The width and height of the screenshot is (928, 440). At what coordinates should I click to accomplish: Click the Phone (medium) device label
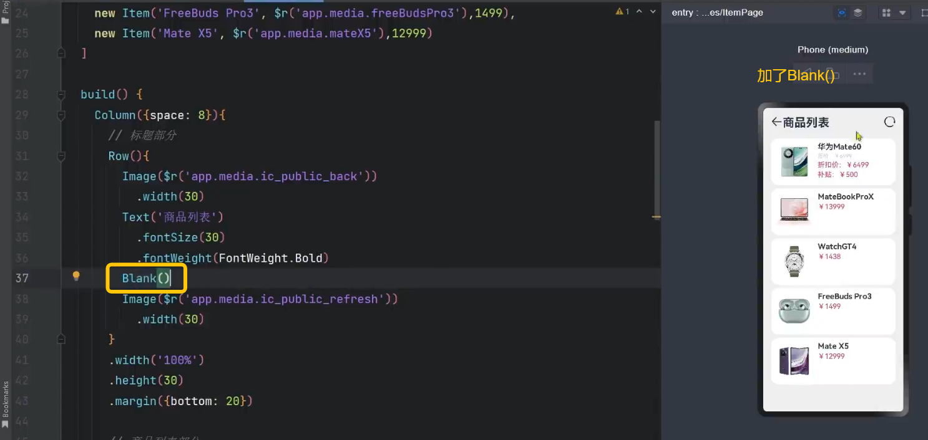point(833,50)
